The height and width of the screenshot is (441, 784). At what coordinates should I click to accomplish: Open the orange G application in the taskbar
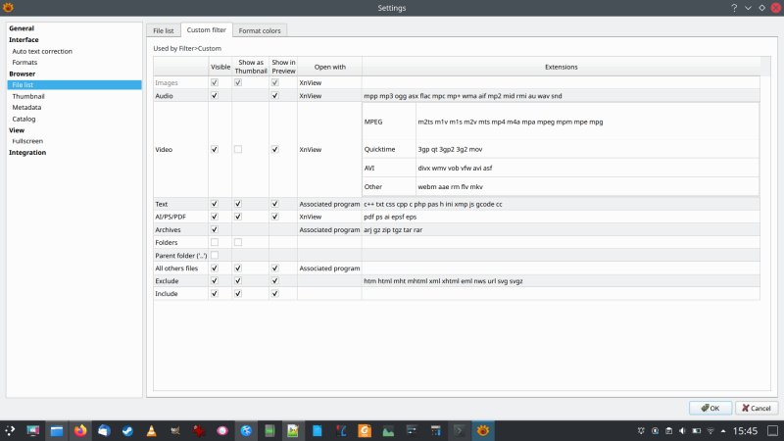365,430
